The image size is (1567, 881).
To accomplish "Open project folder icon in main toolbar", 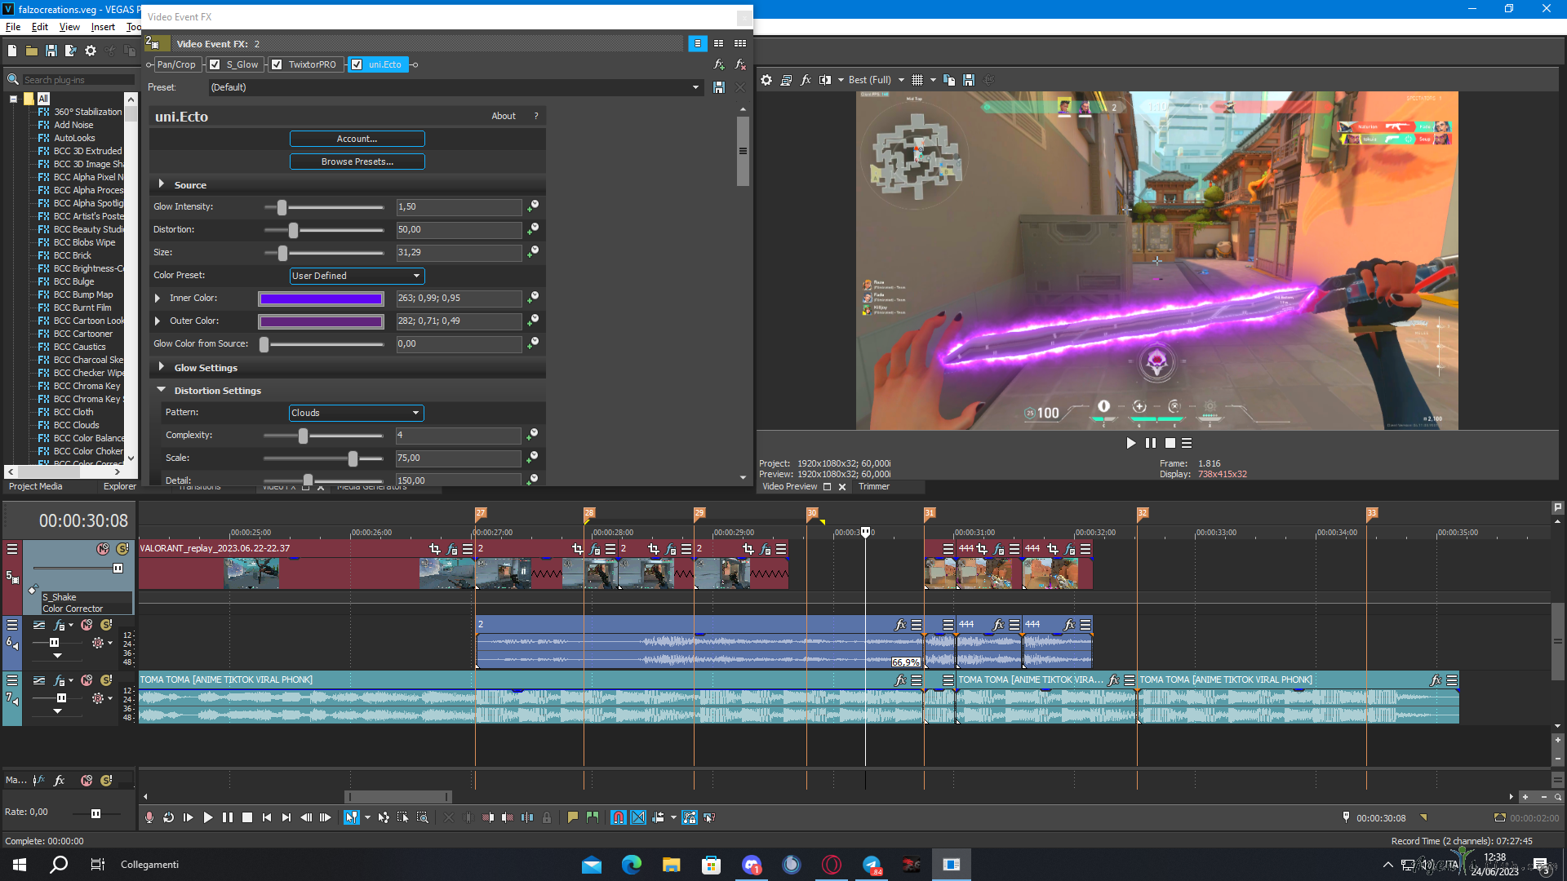I will (x=31, y=51).
